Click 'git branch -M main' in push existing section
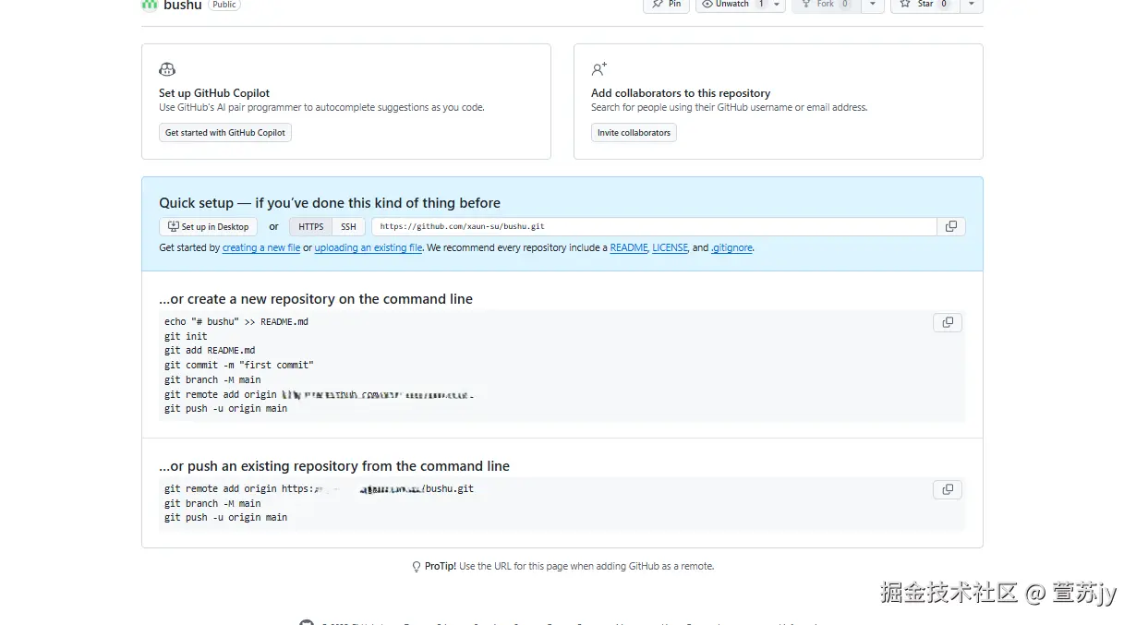 [x=213, y=504]
